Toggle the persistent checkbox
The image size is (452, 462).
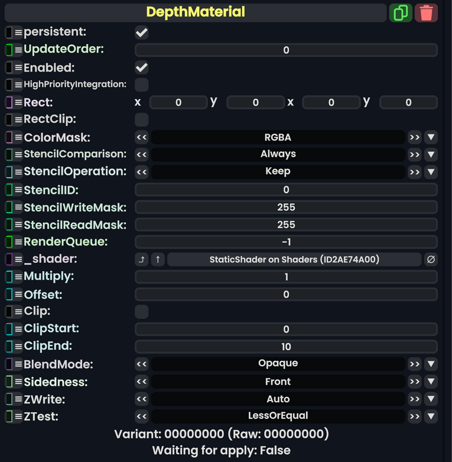tap(142, 32)
